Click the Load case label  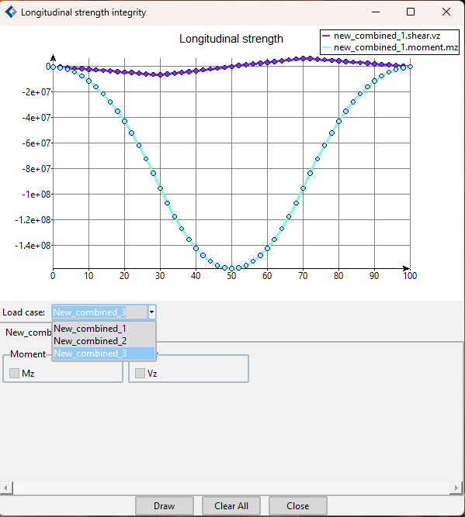24,312
